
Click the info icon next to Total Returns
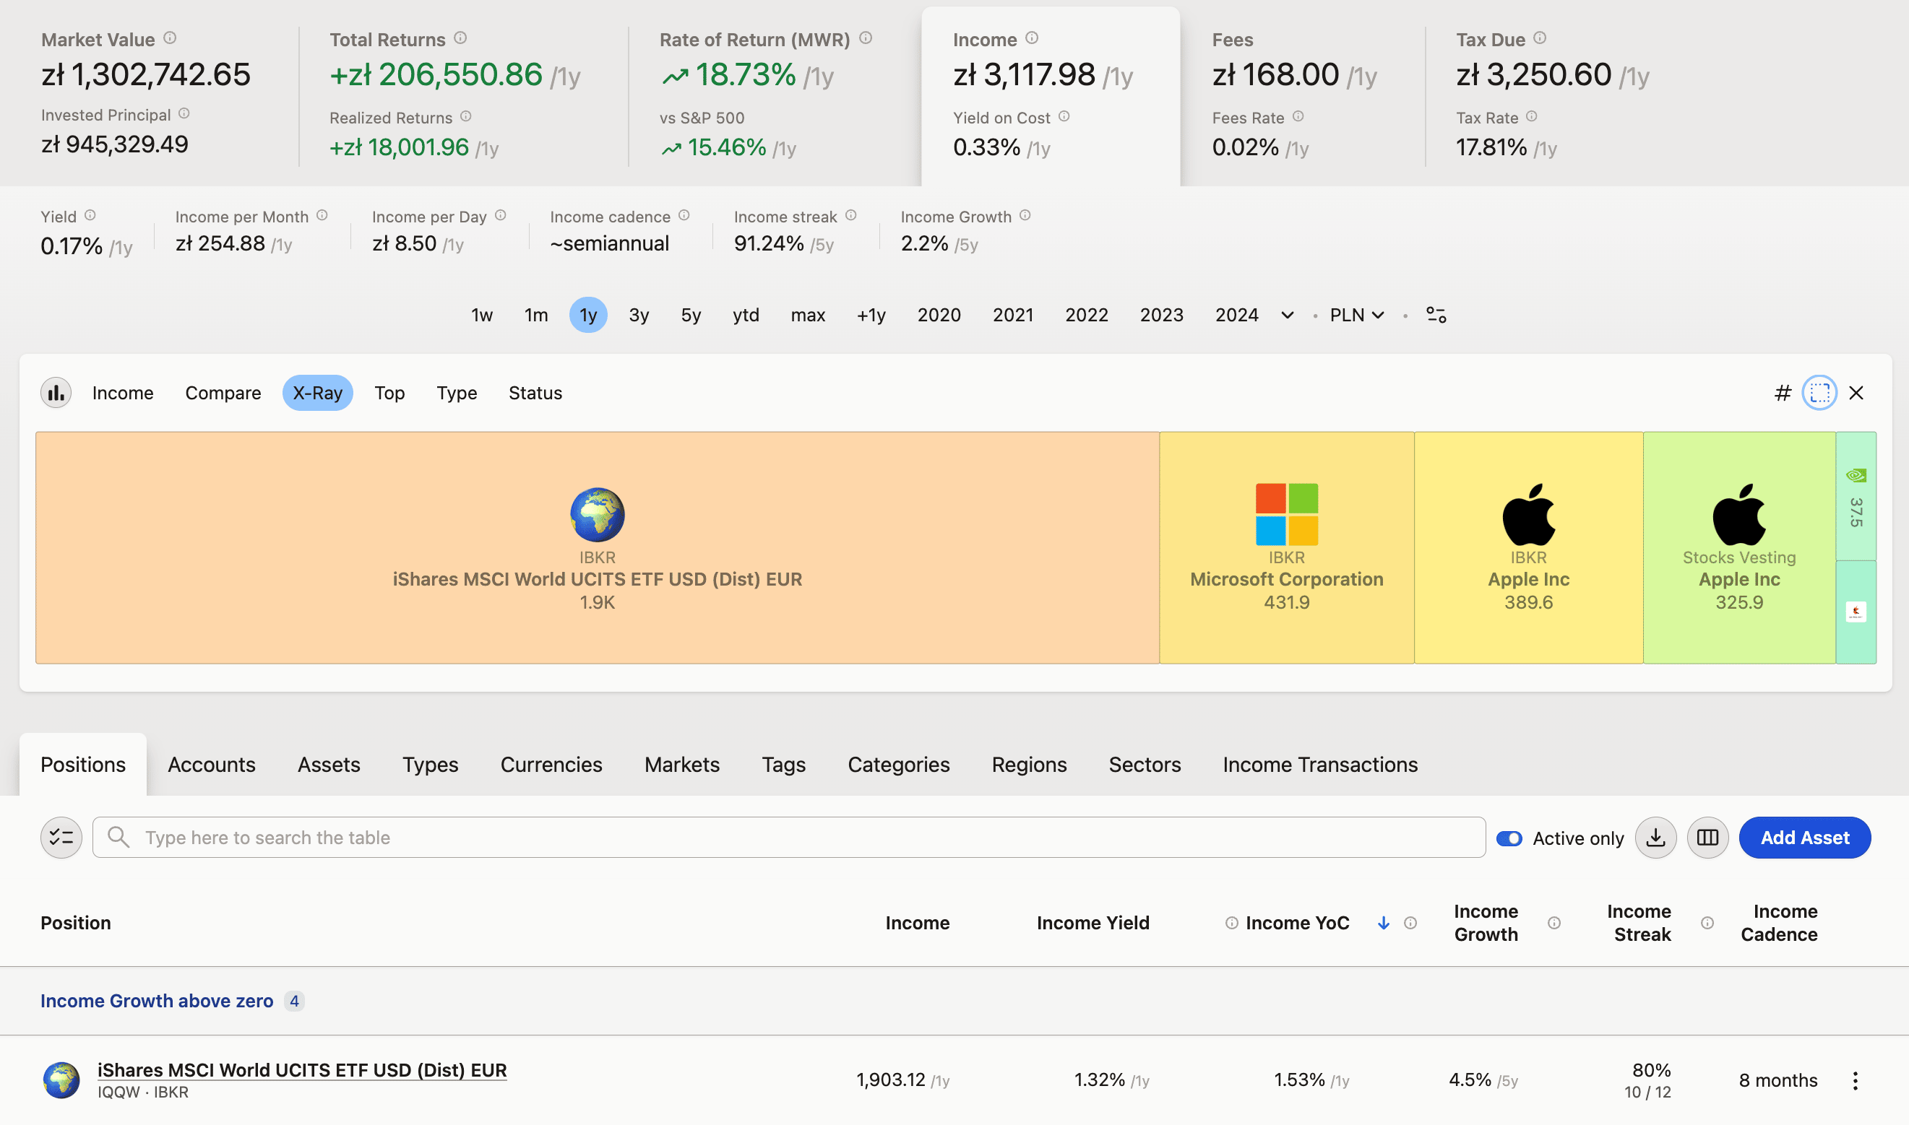[460, 37]
